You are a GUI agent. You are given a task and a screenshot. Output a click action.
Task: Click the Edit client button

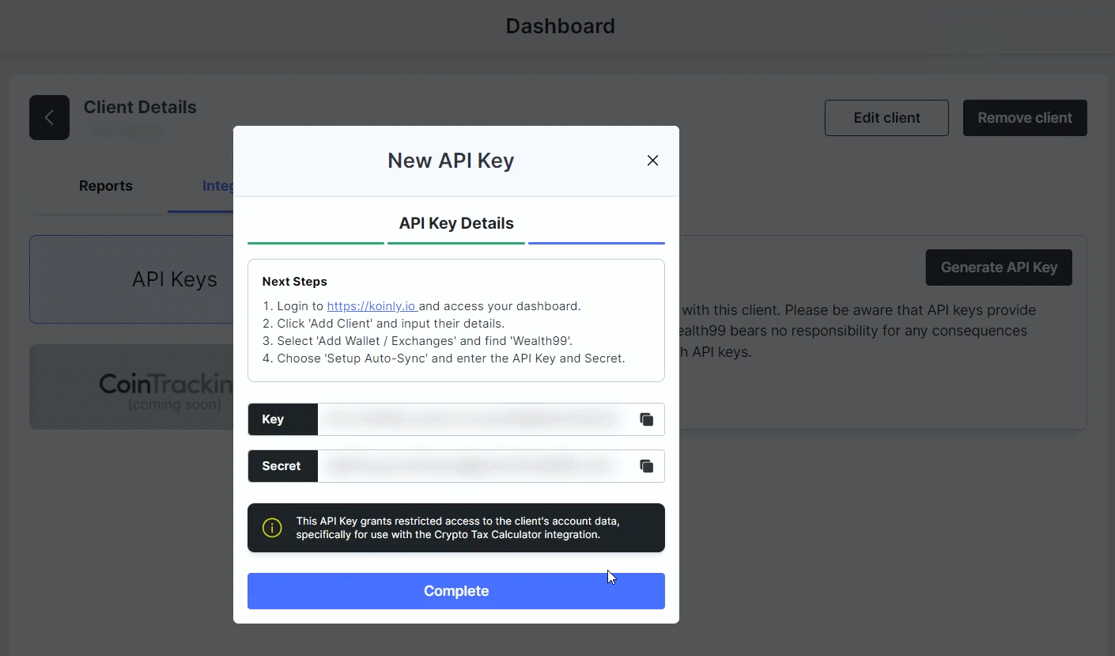(886, 118)
